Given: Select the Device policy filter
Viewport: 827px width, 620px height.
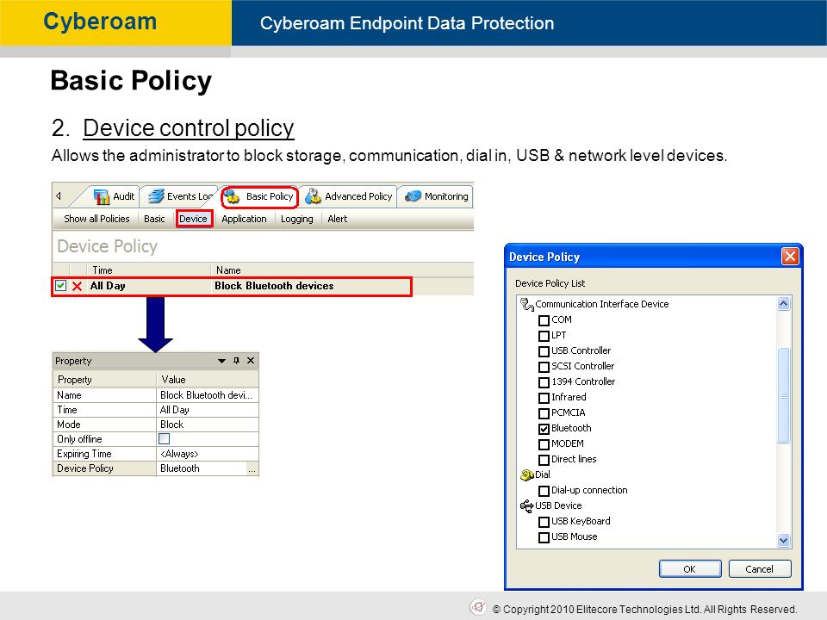Looking at the screenshot, I should point(194,219).
